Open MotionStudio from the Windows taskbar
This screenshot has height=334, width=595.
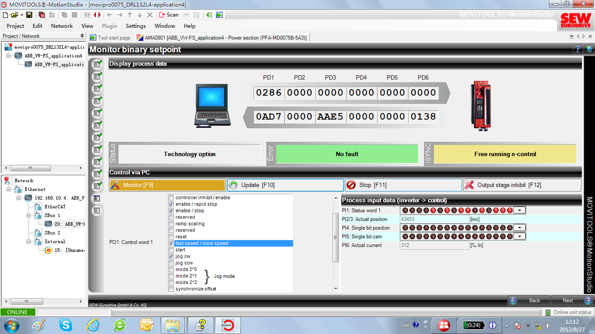227,325
